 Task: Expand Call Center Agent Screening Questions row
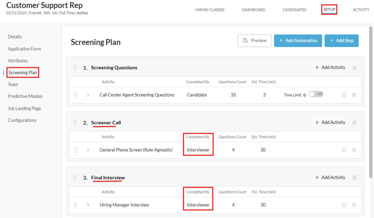[88, 95]
